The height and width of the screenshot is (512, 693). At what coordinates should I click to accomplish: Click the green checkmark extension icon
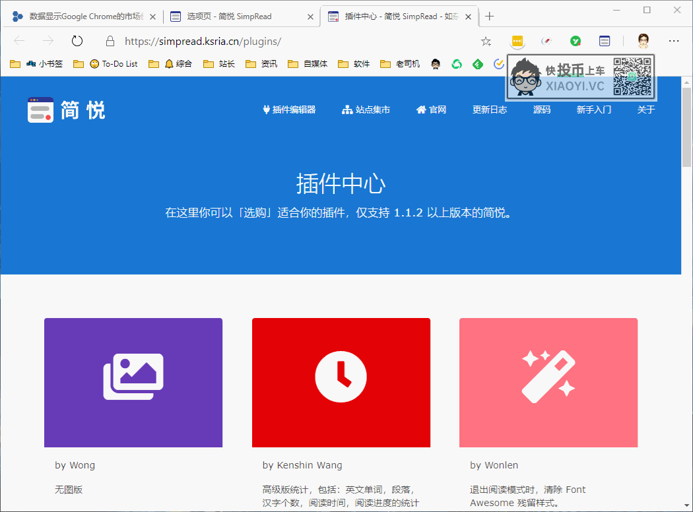click(576, 41)
